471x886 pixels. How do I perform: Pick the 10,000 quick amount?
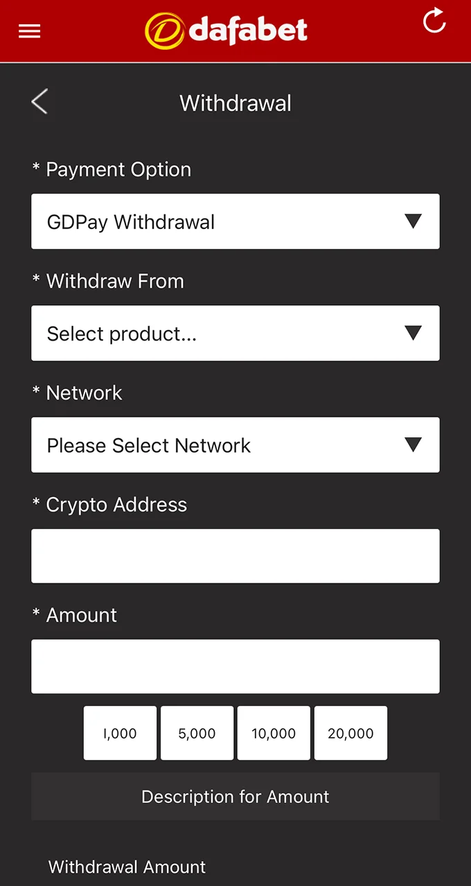click(x=274, y=733)
